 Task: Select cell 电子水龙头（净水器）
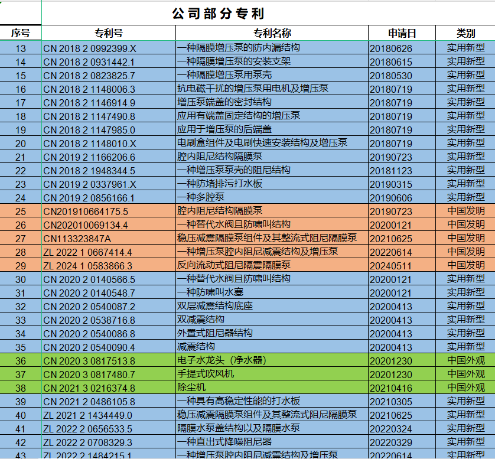pyautogui.click(x=272, y=360)
